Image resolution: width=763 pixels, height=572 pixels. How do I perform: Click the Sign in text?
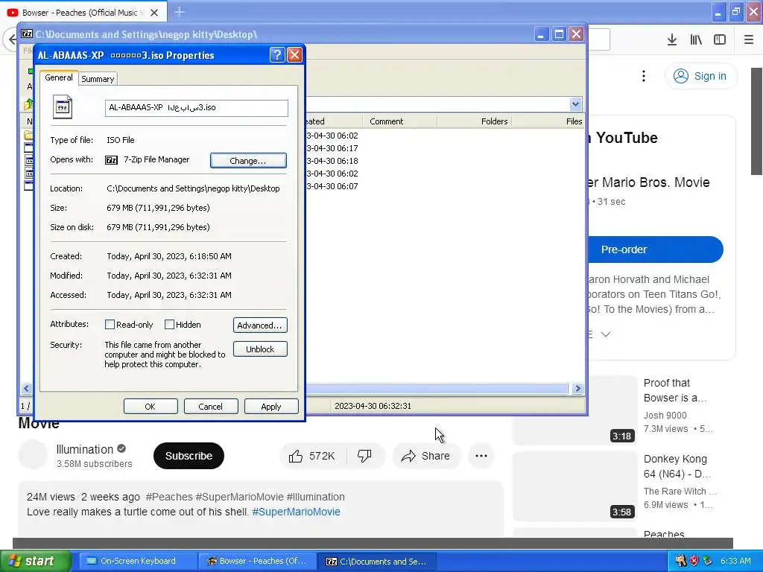coord(710,76)
